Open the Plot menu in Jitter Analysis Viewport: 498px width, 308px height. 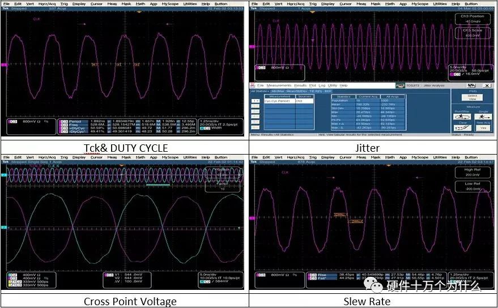pos(313,85)
